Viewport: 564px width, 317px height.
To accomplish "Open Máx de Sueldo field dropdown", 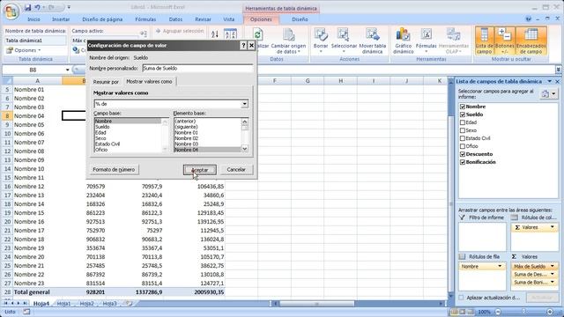I will click(x=553, y=266).
